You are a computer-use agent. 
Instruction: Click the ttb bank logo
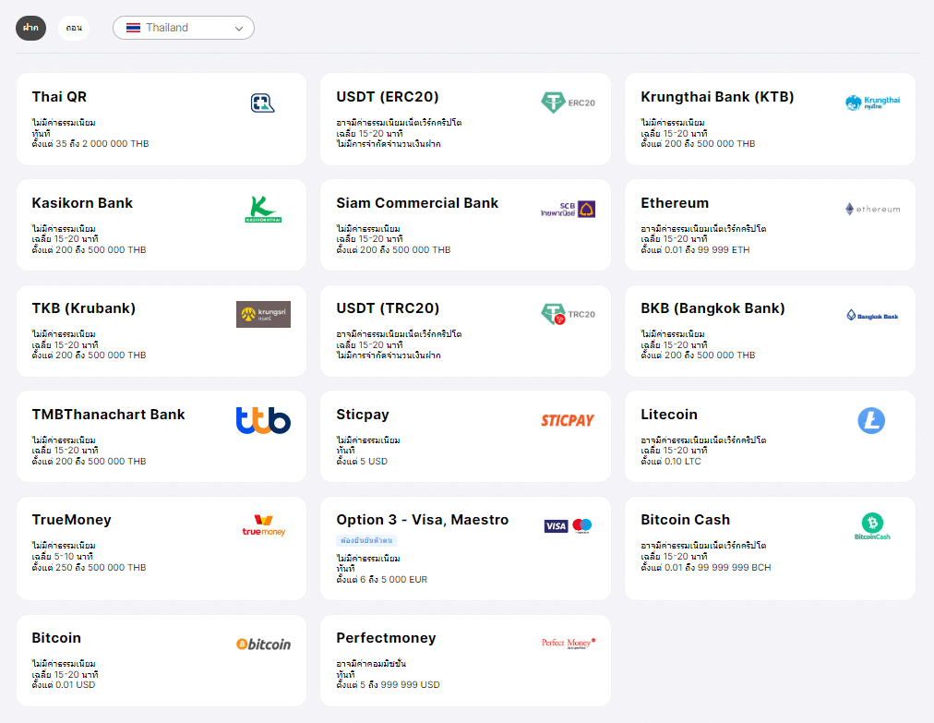(263, 420)
